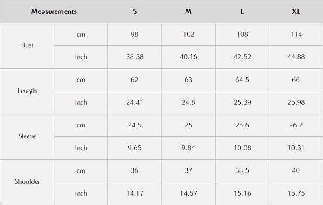Select the Shoulder row label
323x205 pixels.
pos(27,182)
